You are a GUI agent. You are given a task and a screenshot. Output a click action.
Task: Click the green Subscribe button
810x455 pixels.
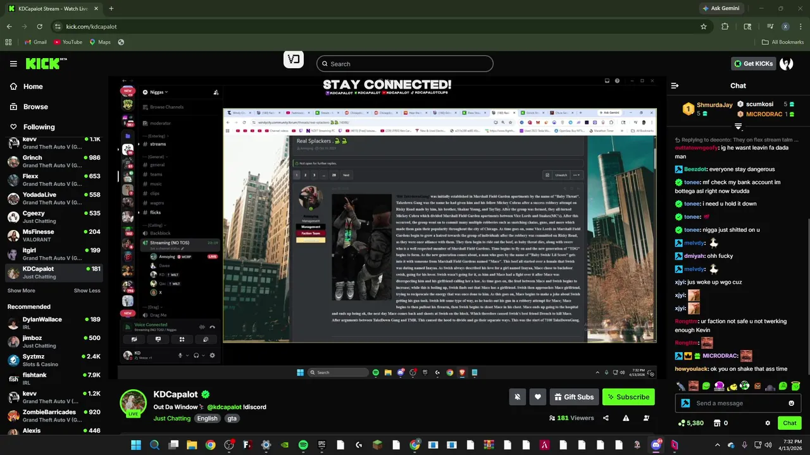pos(628,397)
